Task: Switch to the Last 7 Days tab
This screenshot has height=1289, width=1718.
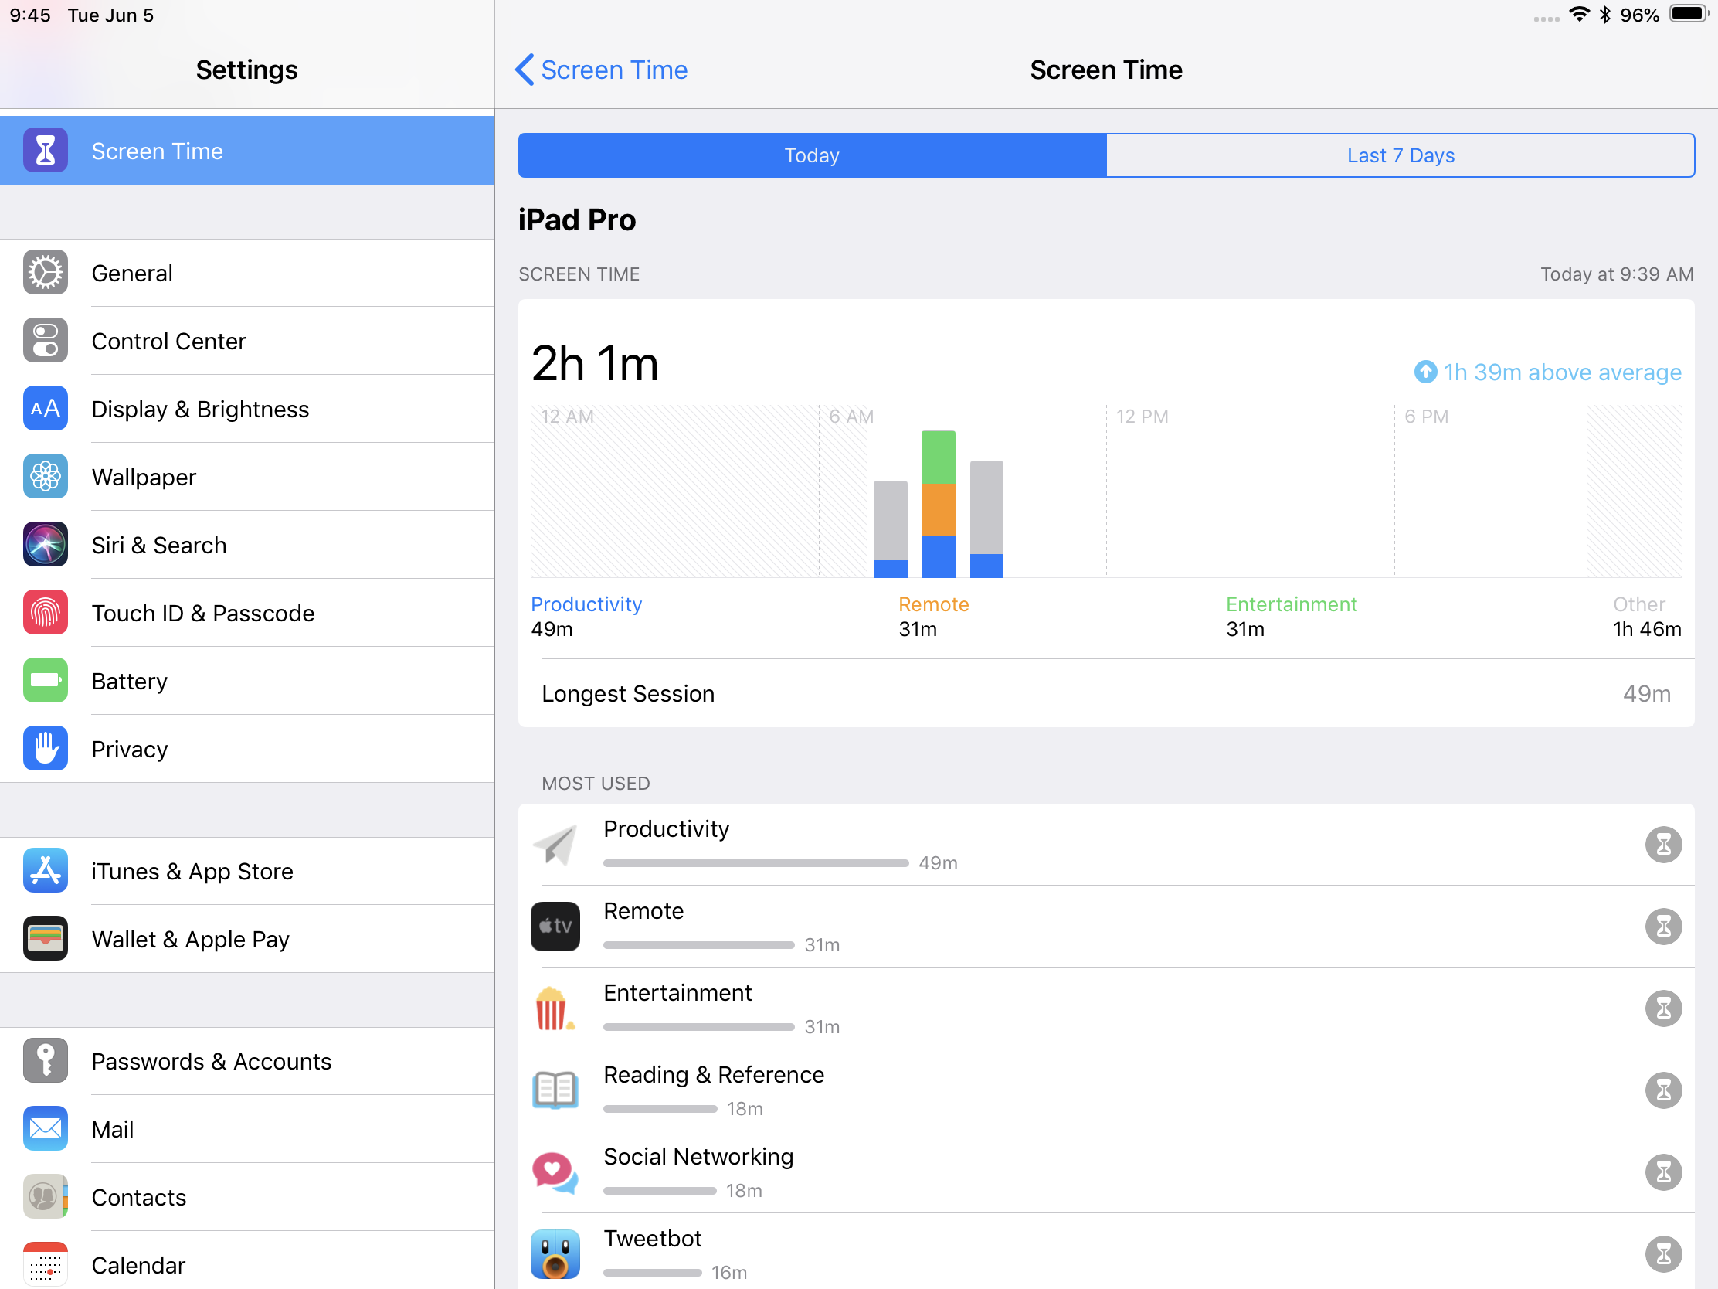Action: click(x=1401, y=155)
